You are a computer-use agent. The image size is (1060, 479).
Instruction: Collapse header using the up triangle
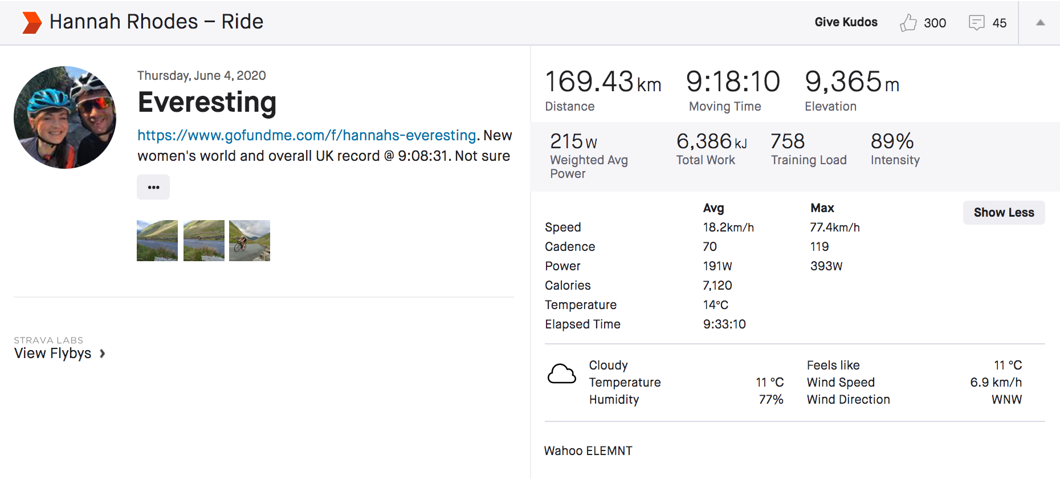pyautogui.click(x=1040, y=23)
